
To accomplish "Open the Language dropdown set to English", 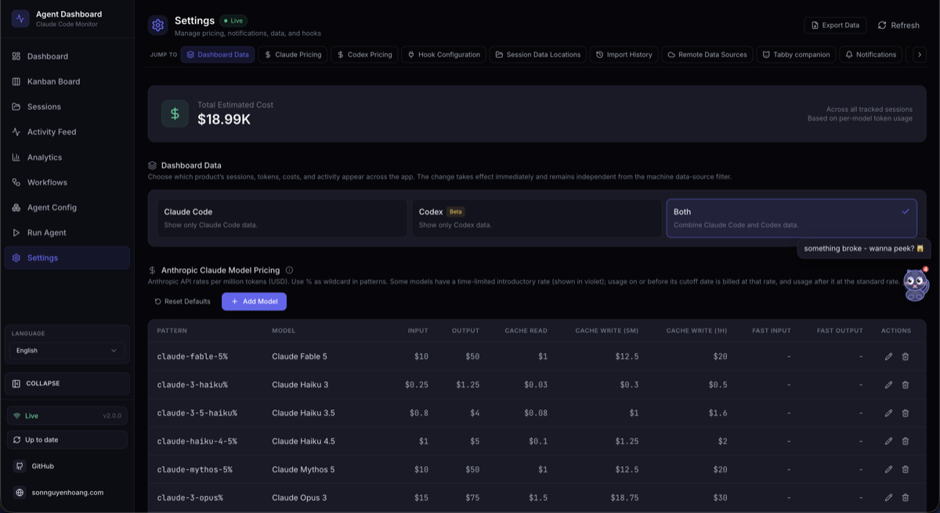I will [67, 350].
